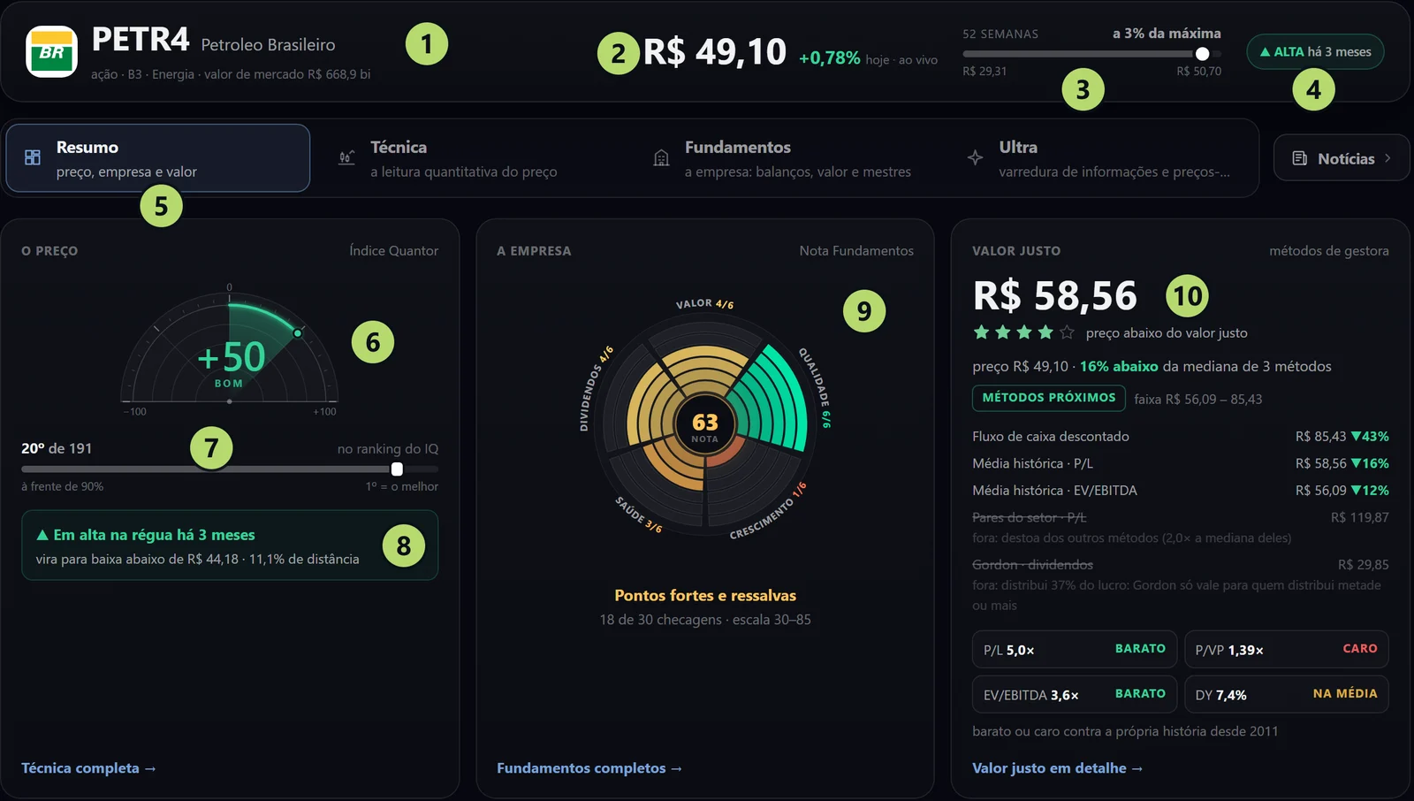
Task: Click the +50 Índice Quantor gauge
Action: click(230, 349)
